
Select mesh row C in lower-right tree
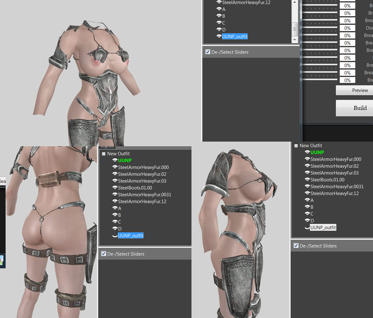[x=312, y=214]
